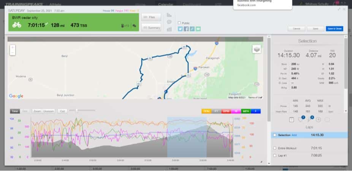This screenshot has height=171, width=352.
Task: Click the device files icon with x13
Action: [125, 26]
